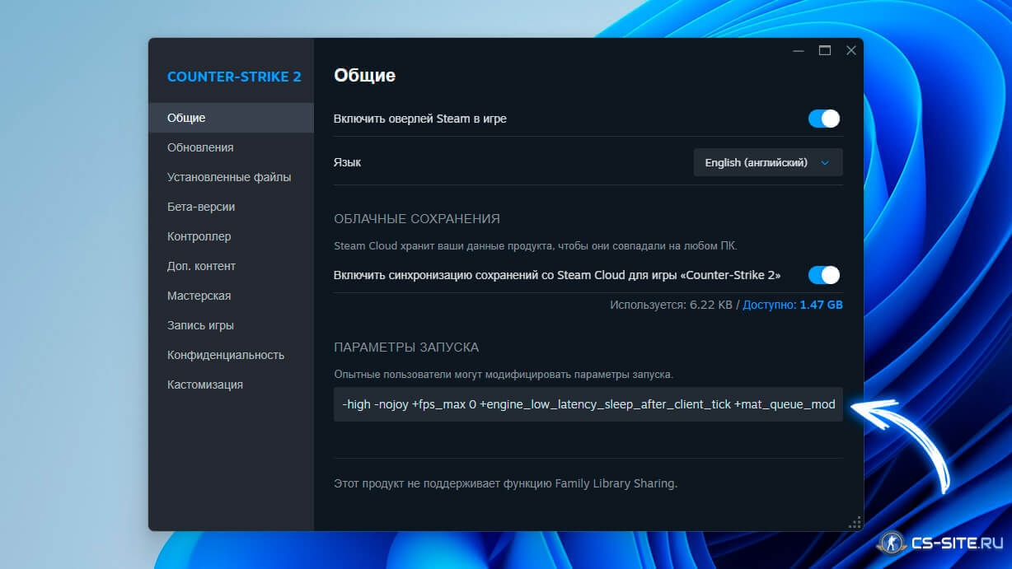Click into the launch options input field

click(x=588, y=404)
